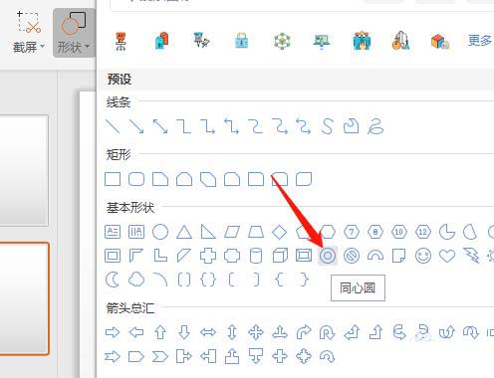This screenshot has width=494, height=378.
Task: Select the U-turn arrow shape
Action: (x=328, y=332)
